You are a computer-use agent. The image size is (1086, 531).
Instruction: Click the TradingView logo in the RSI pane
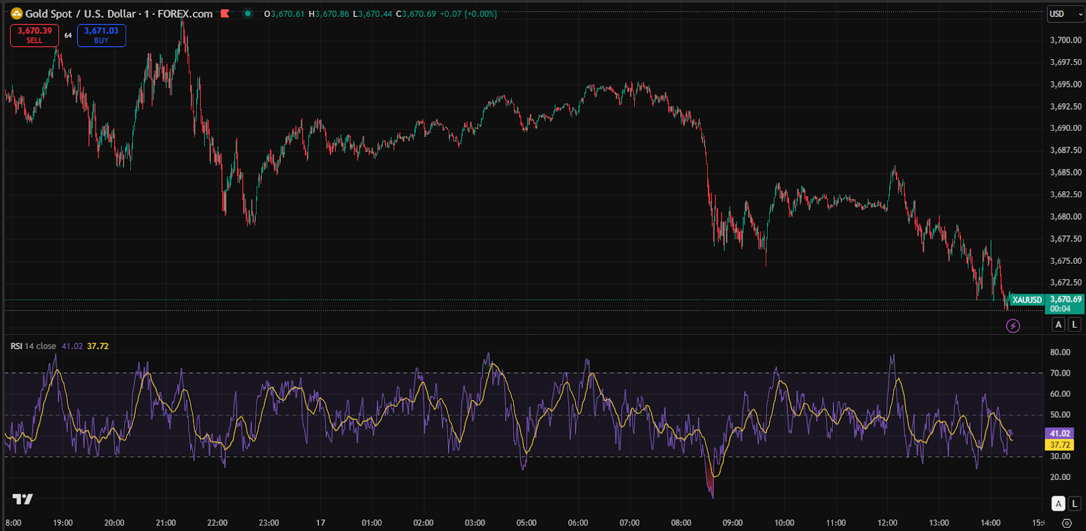[x=22, y=499]
